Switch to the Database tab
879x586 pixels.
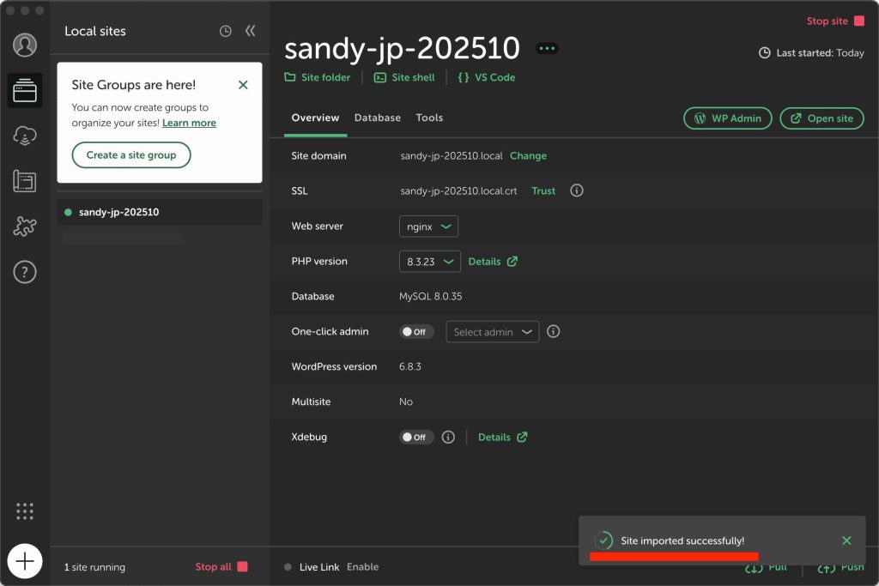click(x=377, y=118)
